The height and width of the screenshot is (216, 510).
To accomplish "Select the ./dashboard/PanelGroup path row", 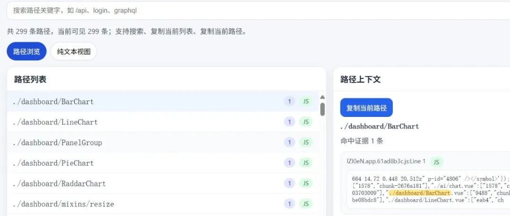I will coord(163,142).
